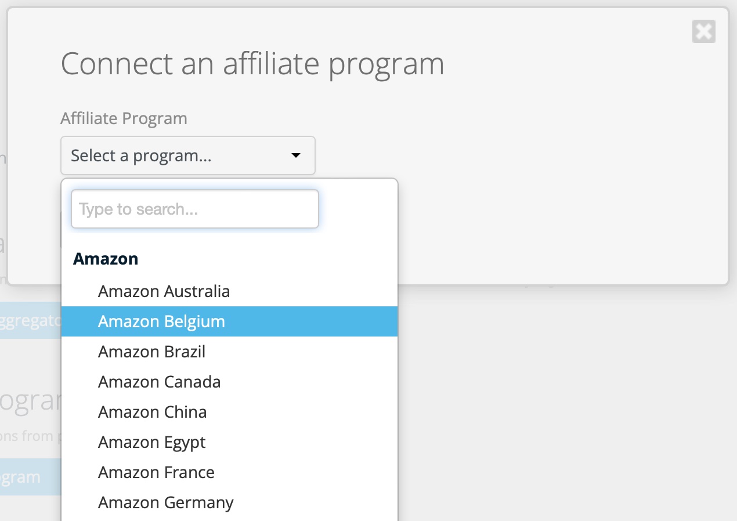Select Amazon China in the program list
The width and height of the screenshot is (737, 521).
153,412
